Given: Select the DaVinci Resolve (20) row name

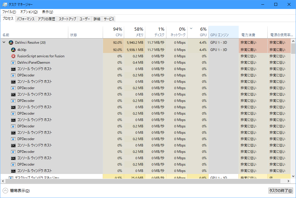Looking at the screenshot, I should click(30, 43).
